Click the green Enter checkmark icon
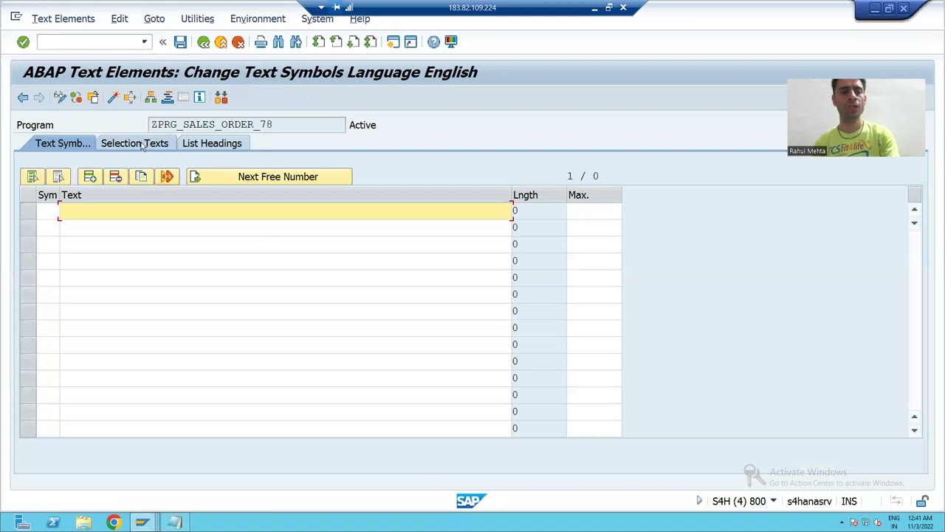Image resolution: width=945 pixels, height=532 pixels. [23, 42]
